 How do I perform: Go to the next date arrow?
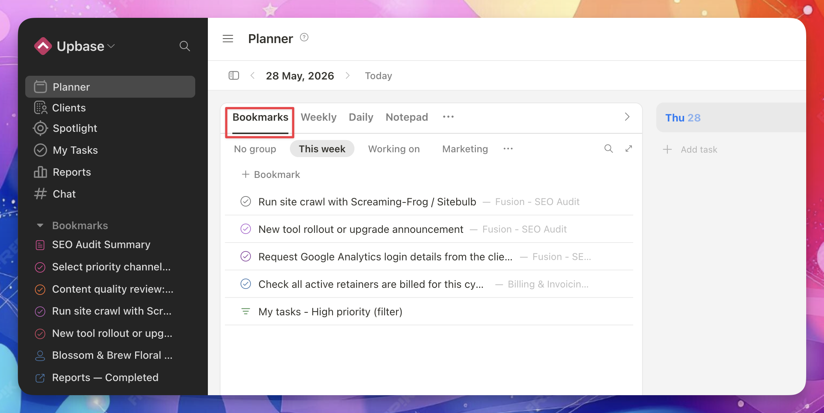(x=348, y=76)
